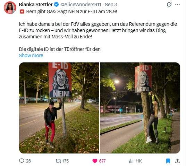The height and width of the screenshot is (166, 186).
Task: View analytics via bar chart icon
Action: click(x=131, y=161)
